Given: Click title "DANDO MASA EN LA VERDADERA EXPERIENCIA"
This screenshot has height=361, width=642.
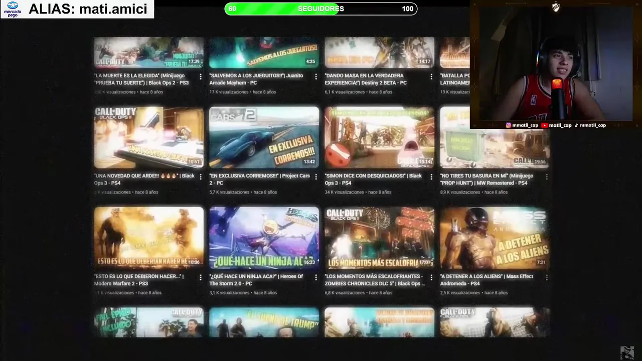Looking at the screenshot, I should (x=366, y=79).
